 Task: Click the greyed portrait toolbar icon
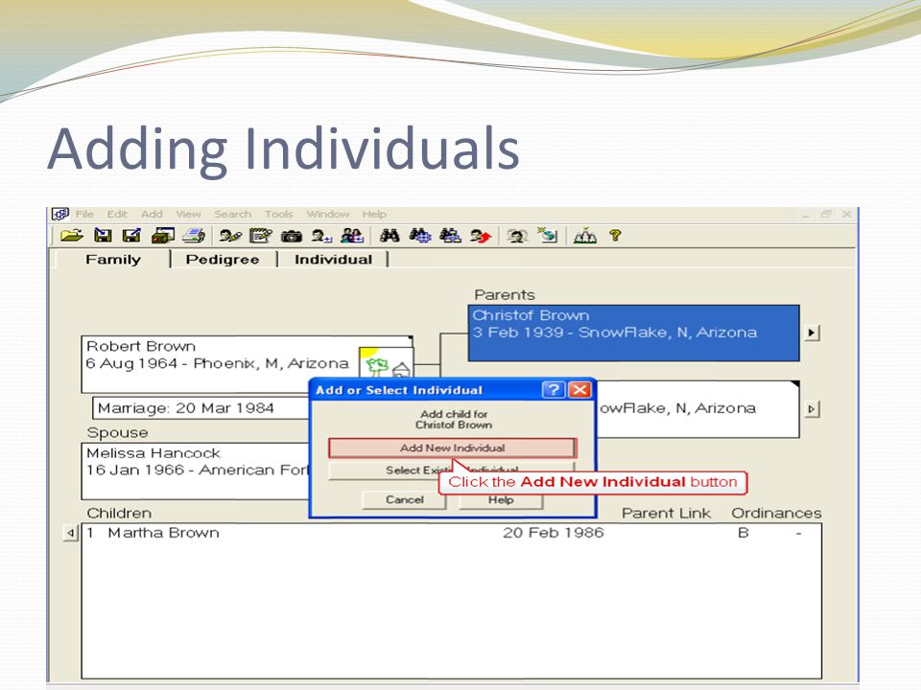517,236
